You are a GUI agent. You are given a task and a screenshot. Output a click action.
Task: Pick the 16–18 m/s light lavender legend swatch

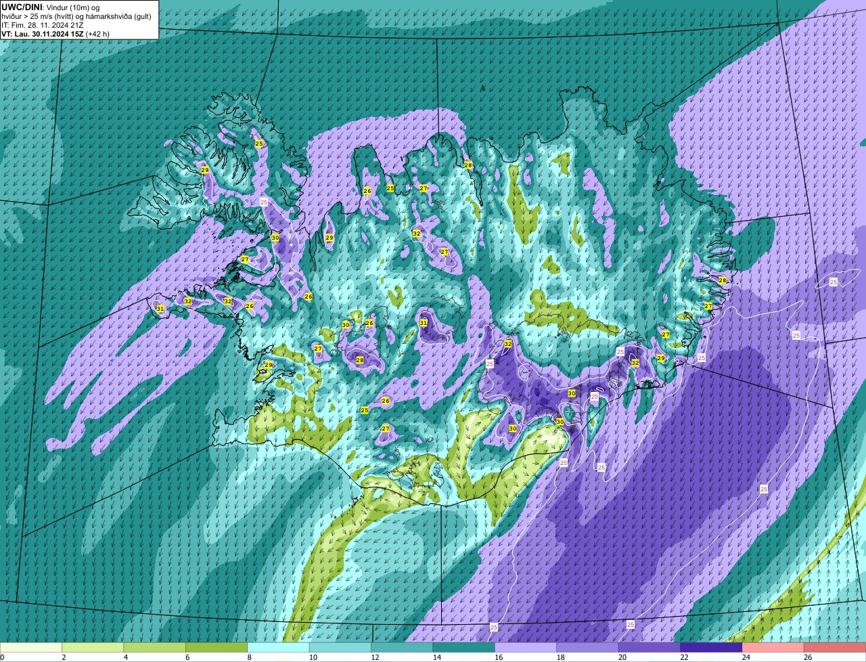526,648
